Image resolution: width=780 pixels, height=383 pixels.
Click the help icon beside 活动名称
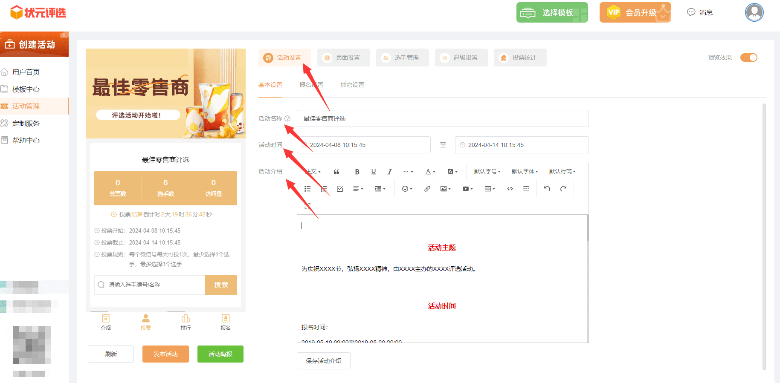[x=287, y=118]
